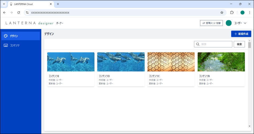The height and width of the screenshot is (134, 254).
Task: Open site information icon in address bar
Action: click(x=27, y=12)
